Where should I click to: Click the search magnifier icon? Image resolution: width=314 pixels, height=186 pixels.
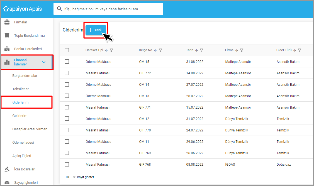[59, 9]
